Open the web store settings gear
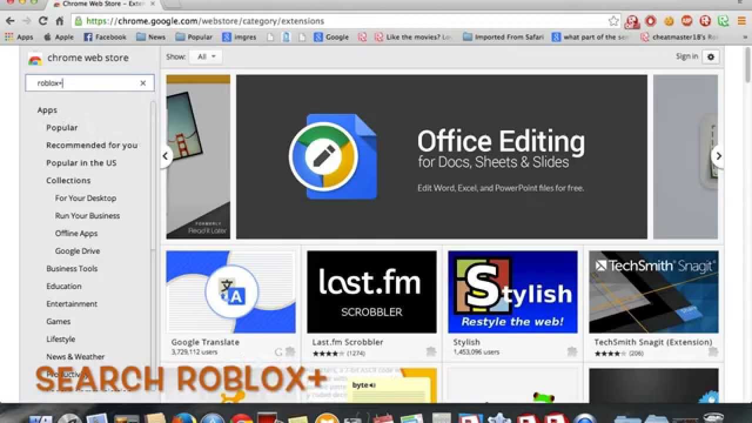The height and width of the screenshot is (423, 752). click(x=711, y=57)
